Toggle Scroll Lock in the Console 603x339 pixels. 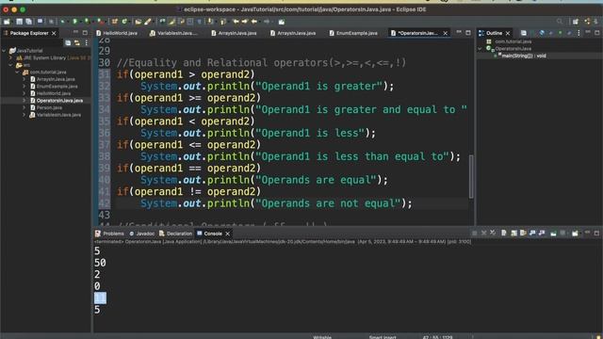tap(513, 233)
